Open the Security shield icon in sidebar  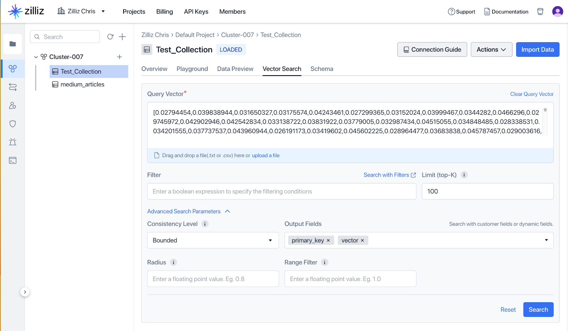coord(12,123)
